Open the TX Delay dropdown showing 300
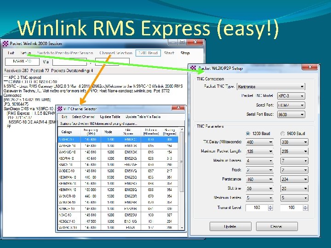Image resolution: width=331 pixels, height=248 pixels. click(294, 142)
